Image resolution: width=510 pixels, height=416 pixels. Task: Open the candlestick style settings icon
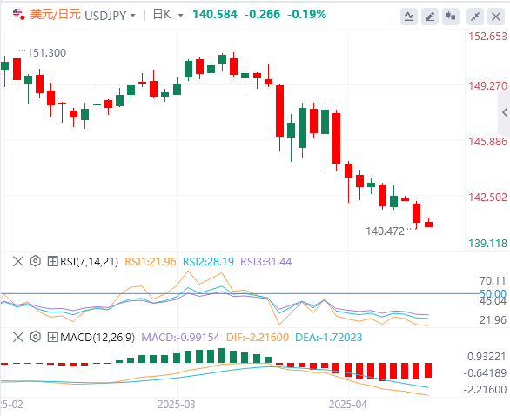pos(451,17)
